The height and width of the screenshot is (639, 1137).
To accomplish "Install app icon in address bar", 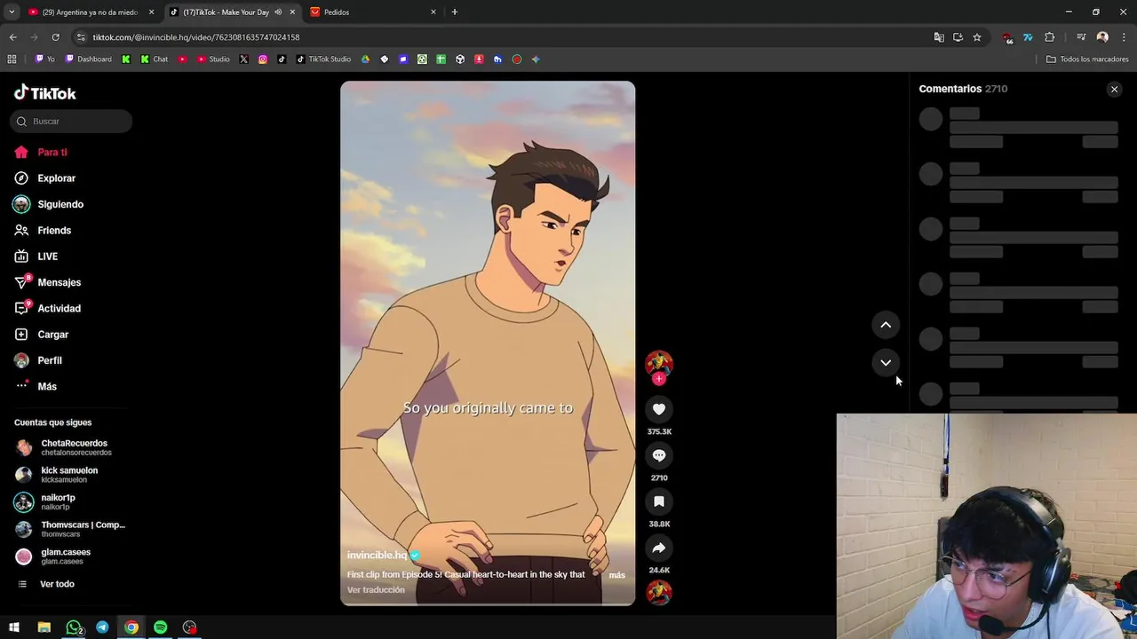I will click(958, 37).
